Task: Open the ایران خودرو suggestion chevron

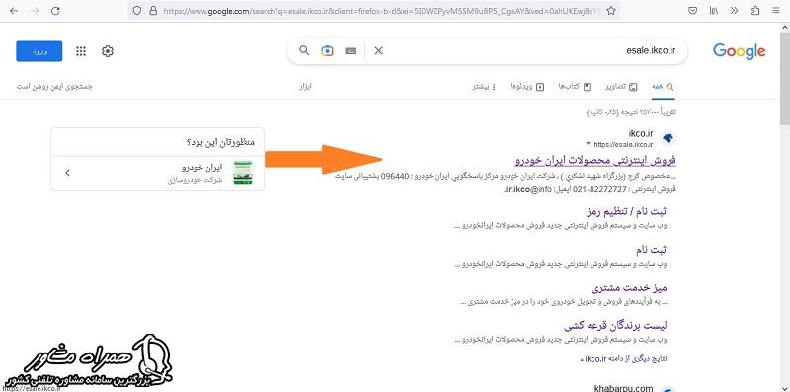Action: pos(67,173)
